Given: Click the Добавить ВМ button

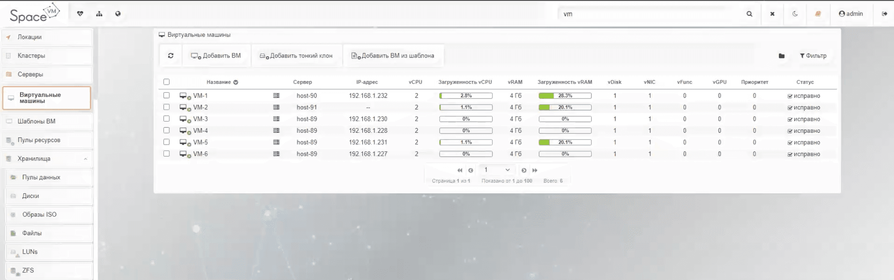Looking at the screenshot, I should 216,55.
